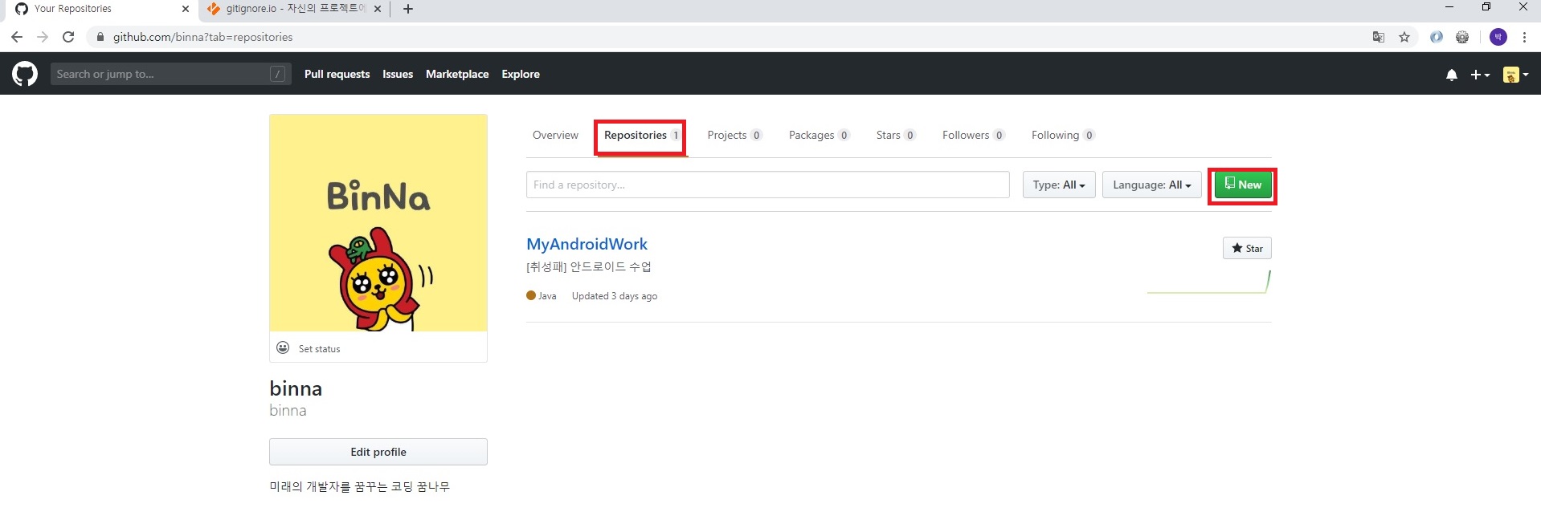Switch to the Followers profile tab

pyautogui.click(x=974, y=135)
